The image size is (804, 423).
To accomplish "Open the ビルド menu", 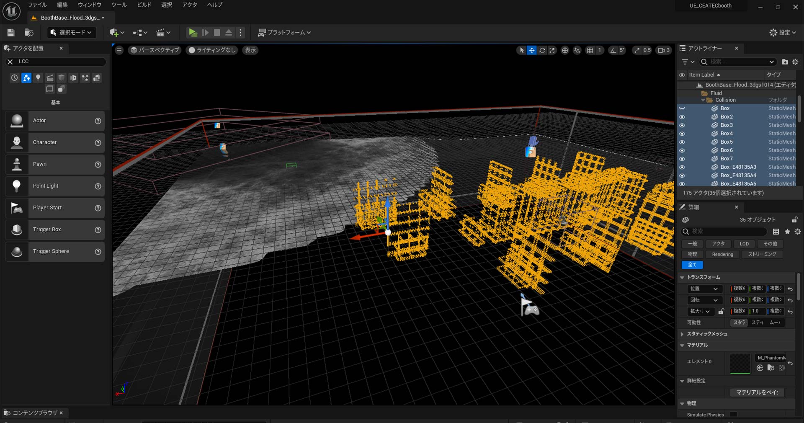I will tap(144, 5).
